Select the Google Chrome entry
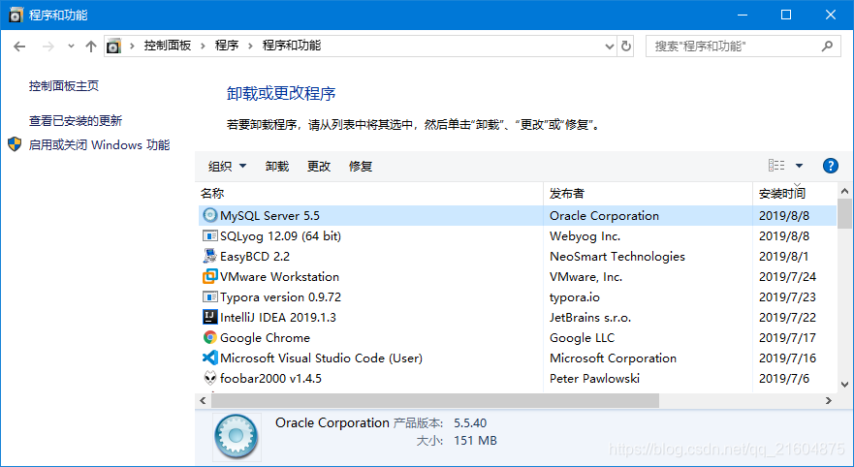 click(x=265, y=338)
